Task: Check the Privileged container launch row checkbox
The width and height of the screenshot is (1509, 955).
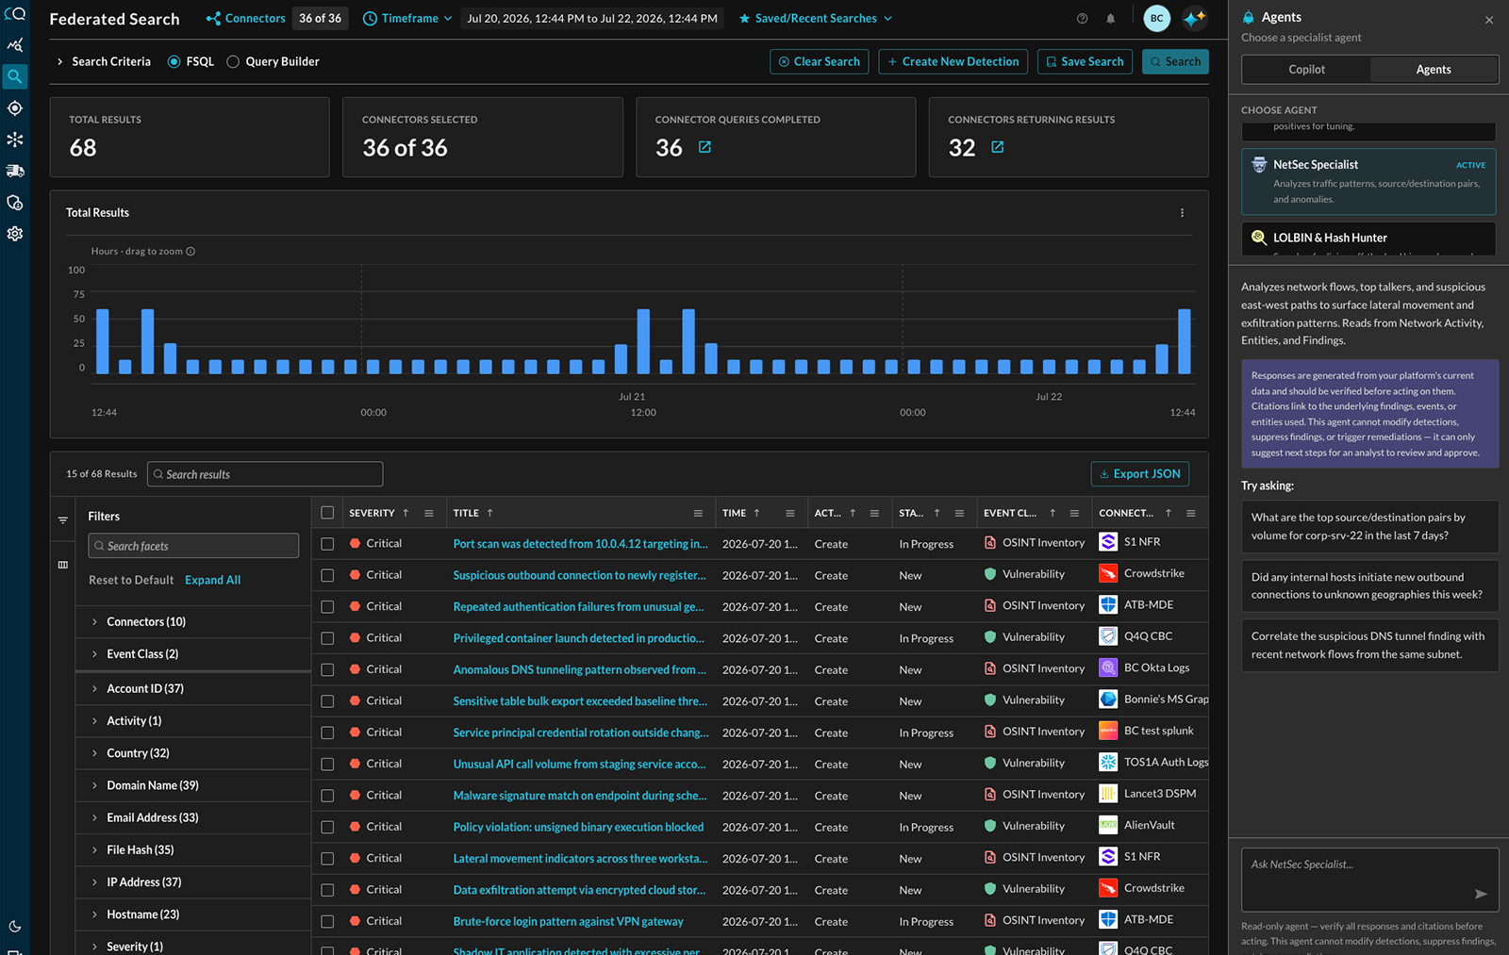Action: pos(327,638)
